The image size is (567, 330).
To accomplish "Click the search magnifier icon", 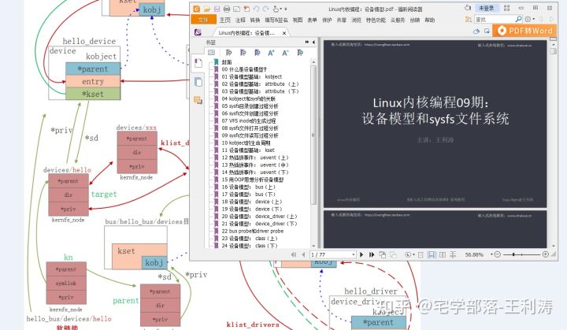I will (x=518, y=19).
